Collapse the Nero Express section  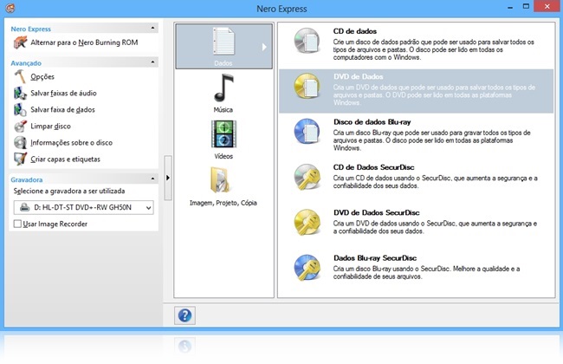click(153, 28)
